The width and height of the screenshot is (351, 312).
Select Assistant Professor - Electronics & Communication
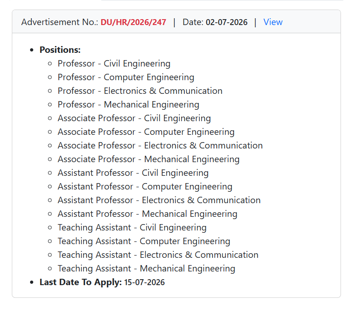159,200
